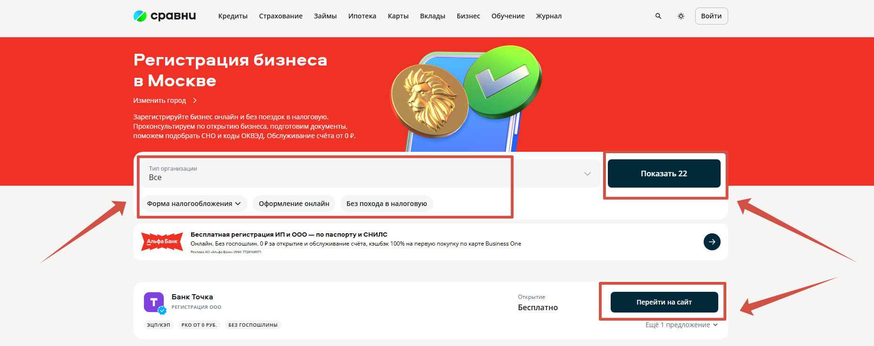
Task: Click the Альфа Банк logo
Action: pos(162,241)
